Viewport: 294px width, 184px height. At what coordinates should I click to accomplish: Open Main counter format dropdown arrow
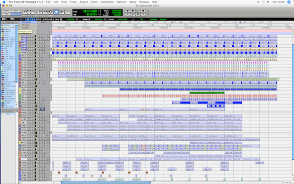[x=99, y=11]
